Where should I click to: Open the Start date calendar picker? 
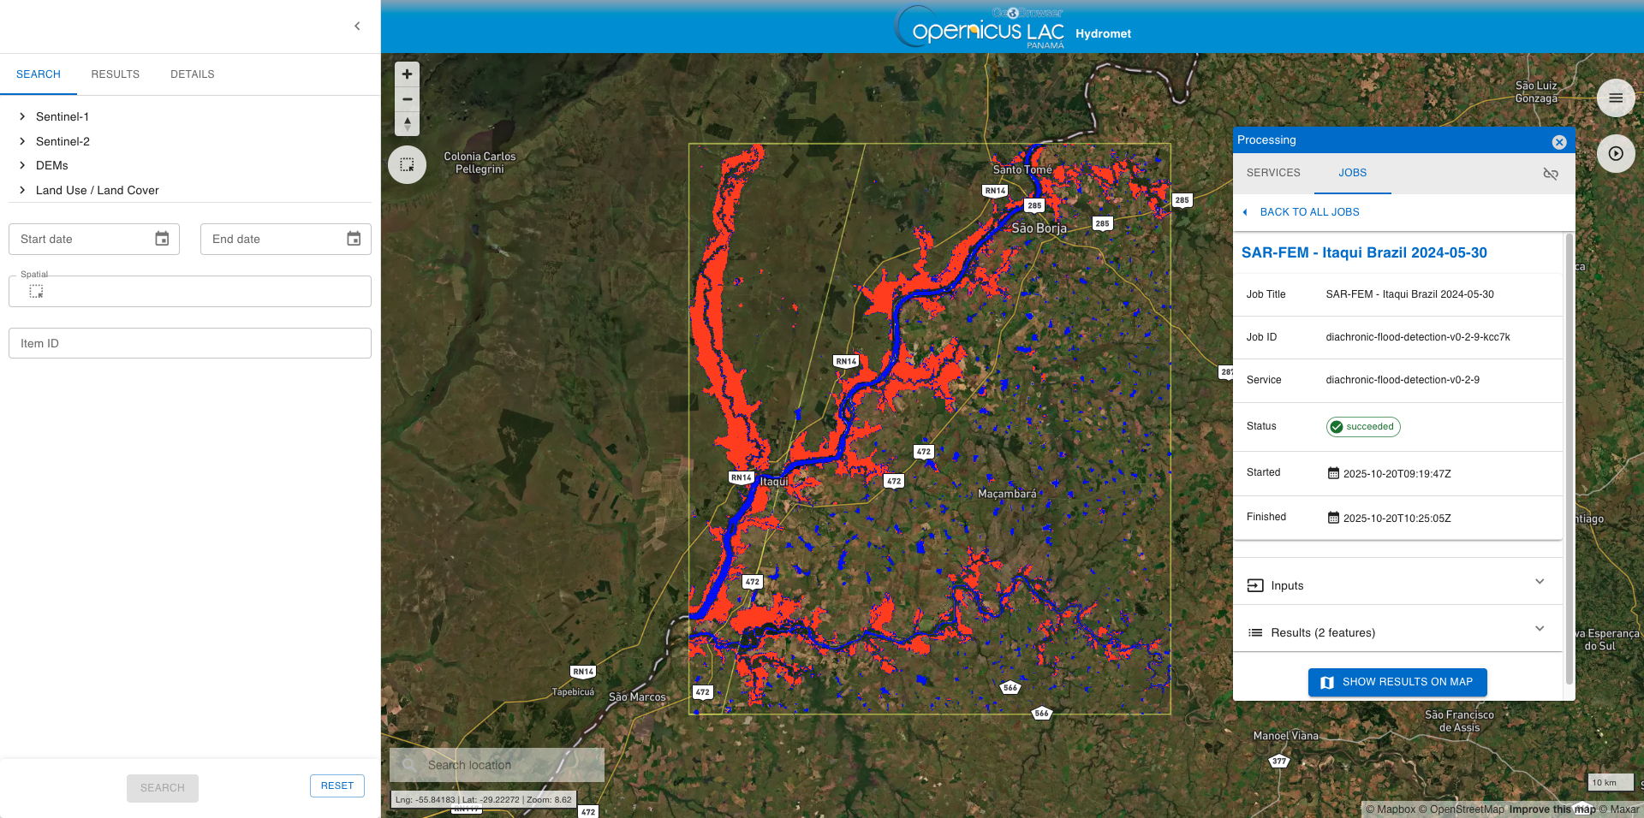click(x=162, y=240)
